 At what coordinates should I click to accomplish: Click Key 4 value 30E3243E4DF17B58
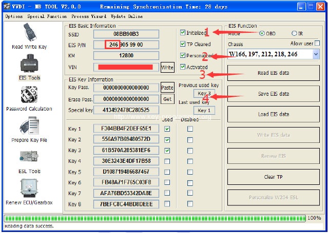pos(126,161)
